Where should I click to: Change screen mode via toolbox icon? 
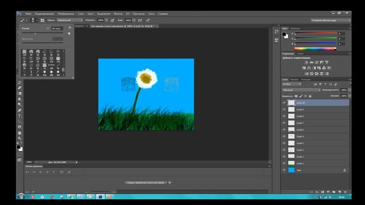[x=19, y=160]
